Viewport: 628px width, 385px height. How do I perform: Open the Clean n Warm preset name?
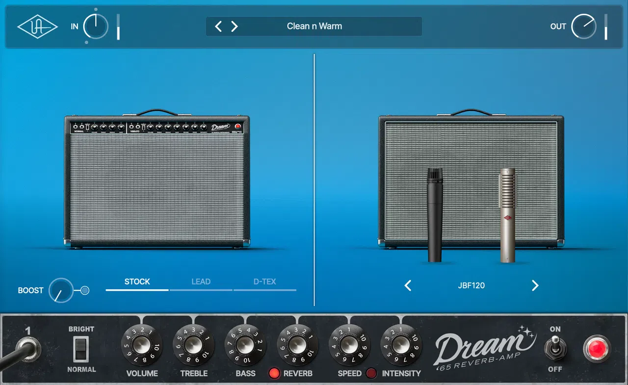tap(314, 26)
